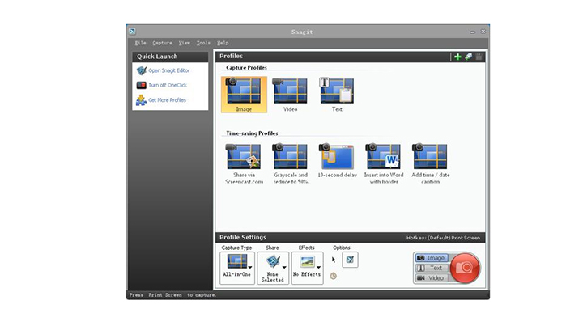This screenshot has width=583, height=326.
Task: Click the Profile Settings header label
Action: coord(243,237)
